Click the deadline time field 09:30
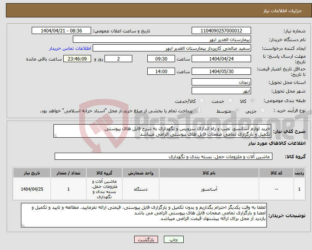This screenshot has height=250, width=312. [161, 59]
